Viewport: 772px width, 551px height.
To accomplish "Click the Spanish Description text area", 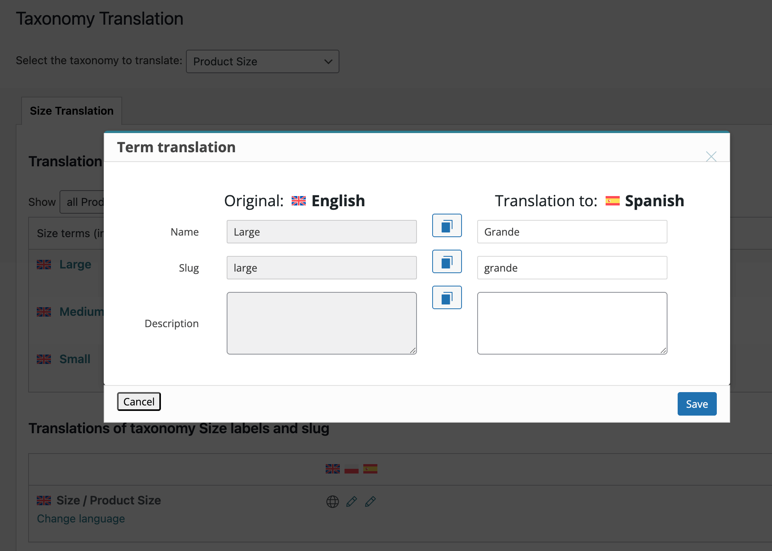I will [572, 323].
